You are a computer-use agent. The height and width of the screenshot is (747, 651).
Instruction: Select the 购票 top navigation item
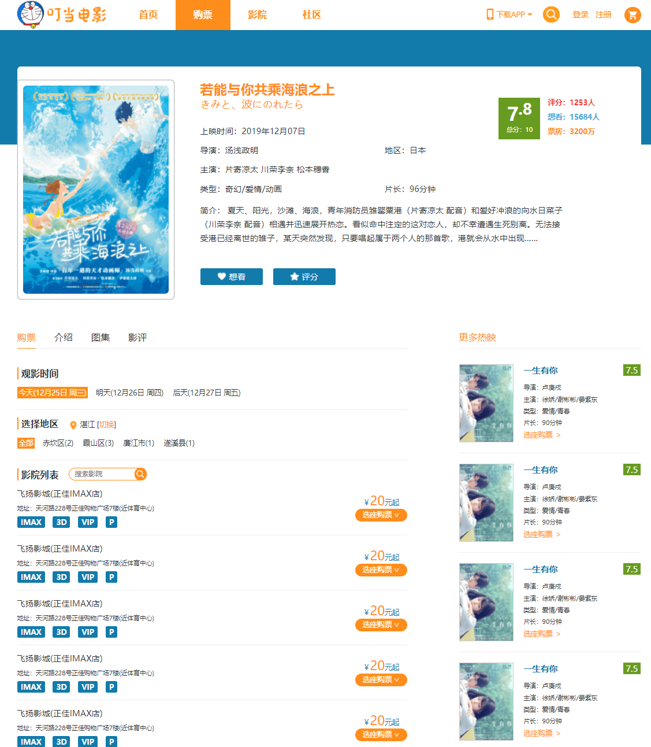(203, 15)
